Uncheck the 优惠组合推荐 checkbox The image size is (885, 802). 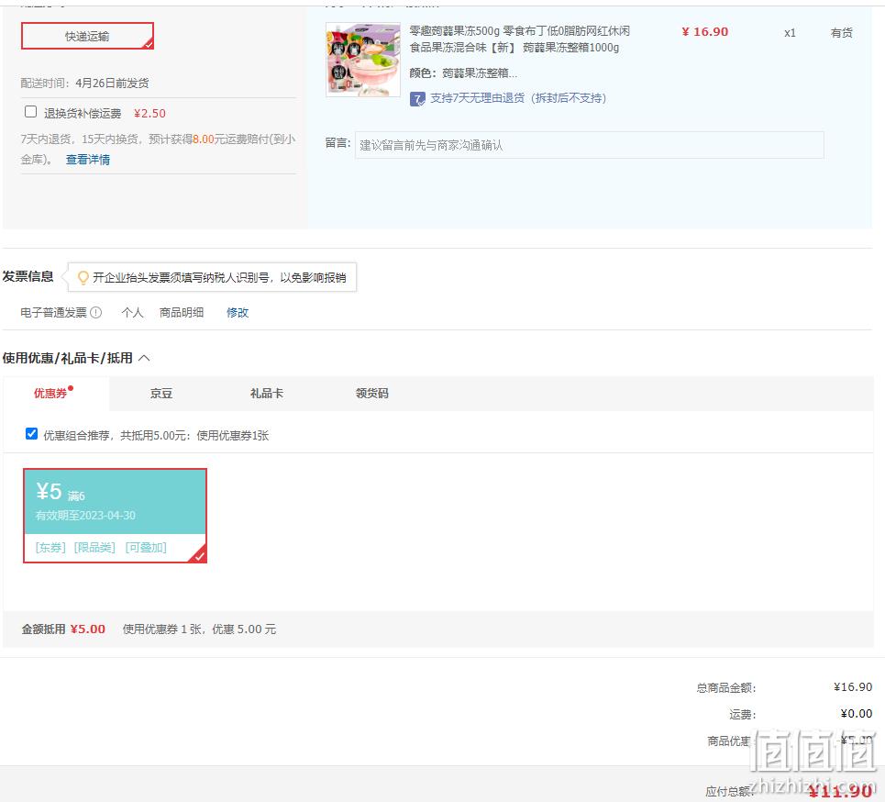(x=31, y=434)
